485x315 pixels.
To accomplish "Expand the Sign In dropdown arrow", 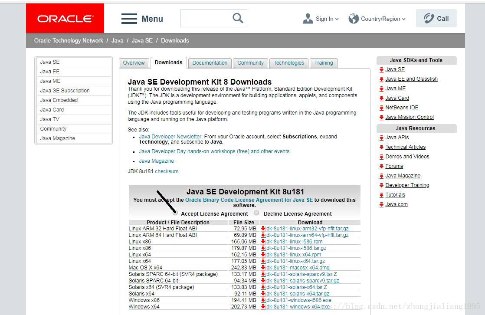I will point(337,19).
